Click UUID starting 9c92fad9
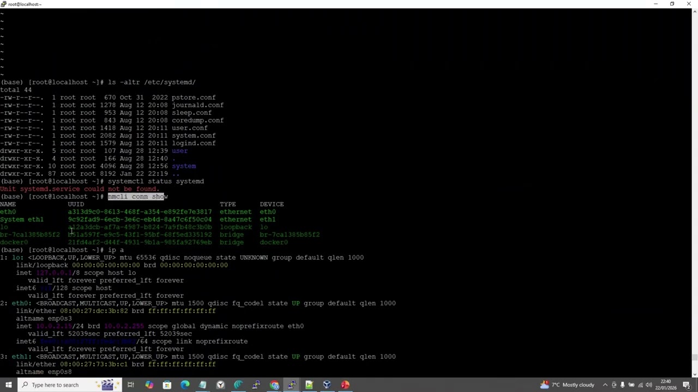 (x=140, y=219)
